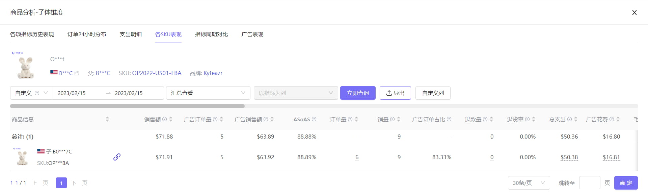Image resolution: width=648 pixels, height=196 pixels.
Task: Select the 各SKU表现 tab
Action: point(168,34)
